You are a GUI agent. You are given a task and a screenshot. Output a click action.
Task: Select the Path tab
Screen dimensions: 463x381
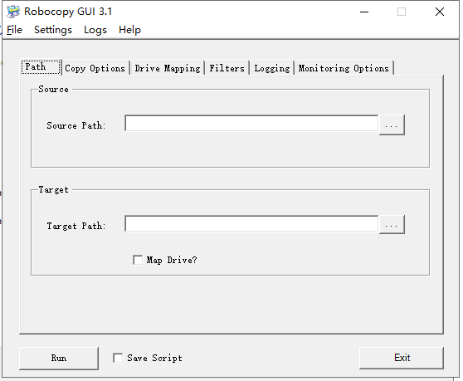[x=41, y=67]
